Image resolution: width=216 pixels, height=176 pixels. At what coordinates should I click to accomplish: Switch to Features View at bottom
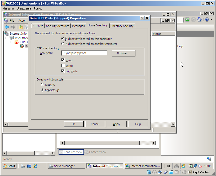[71, 152]
